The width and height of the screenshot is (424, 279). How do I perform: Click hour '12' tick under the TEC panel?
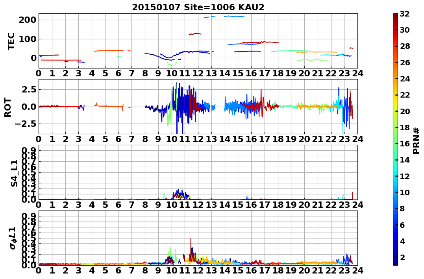pos(198,73)
